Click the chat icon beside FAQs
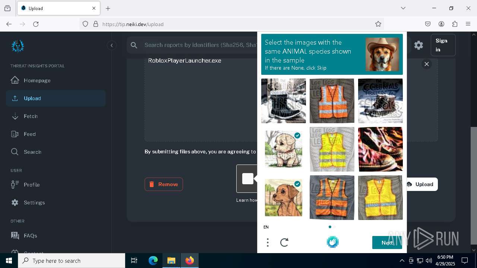The width and height of the screenshot is (477, 268). 15,235
